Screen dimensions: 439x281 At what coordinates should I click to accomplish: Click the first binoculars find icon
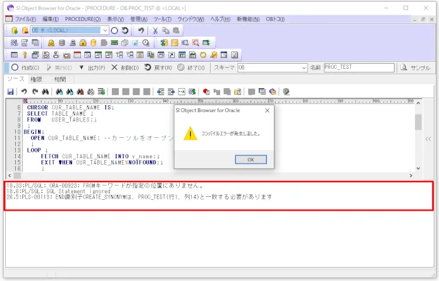click(45, 92)
